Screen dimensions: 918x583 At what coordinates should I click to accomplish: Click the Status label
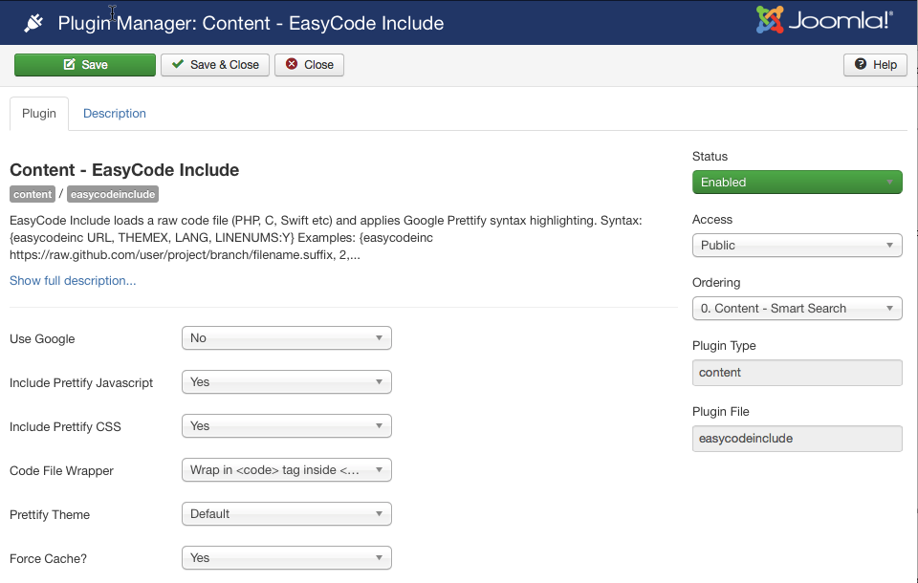[x=710, y=157]
